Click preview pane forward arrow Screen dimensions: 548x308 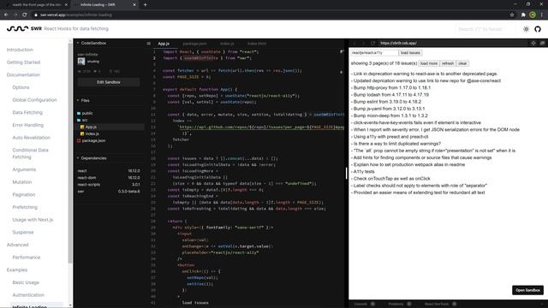(x=363, y=43)
